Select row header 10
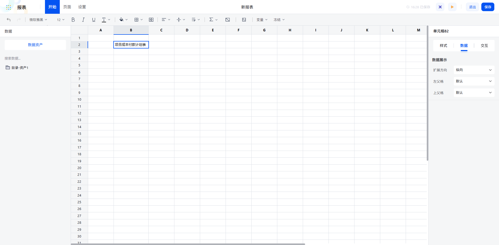 [79, 100]
